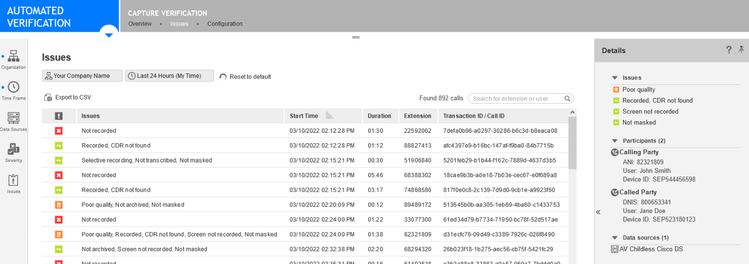Screen dimensions: 749x264
Task: Open the application dropdown arrow under Automated Verification
Action: 109,35
